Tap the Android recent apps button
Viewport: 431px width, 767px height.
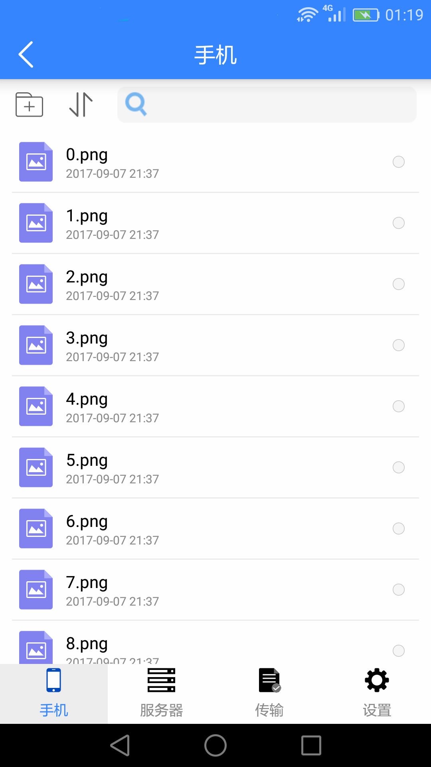[311, 745]
